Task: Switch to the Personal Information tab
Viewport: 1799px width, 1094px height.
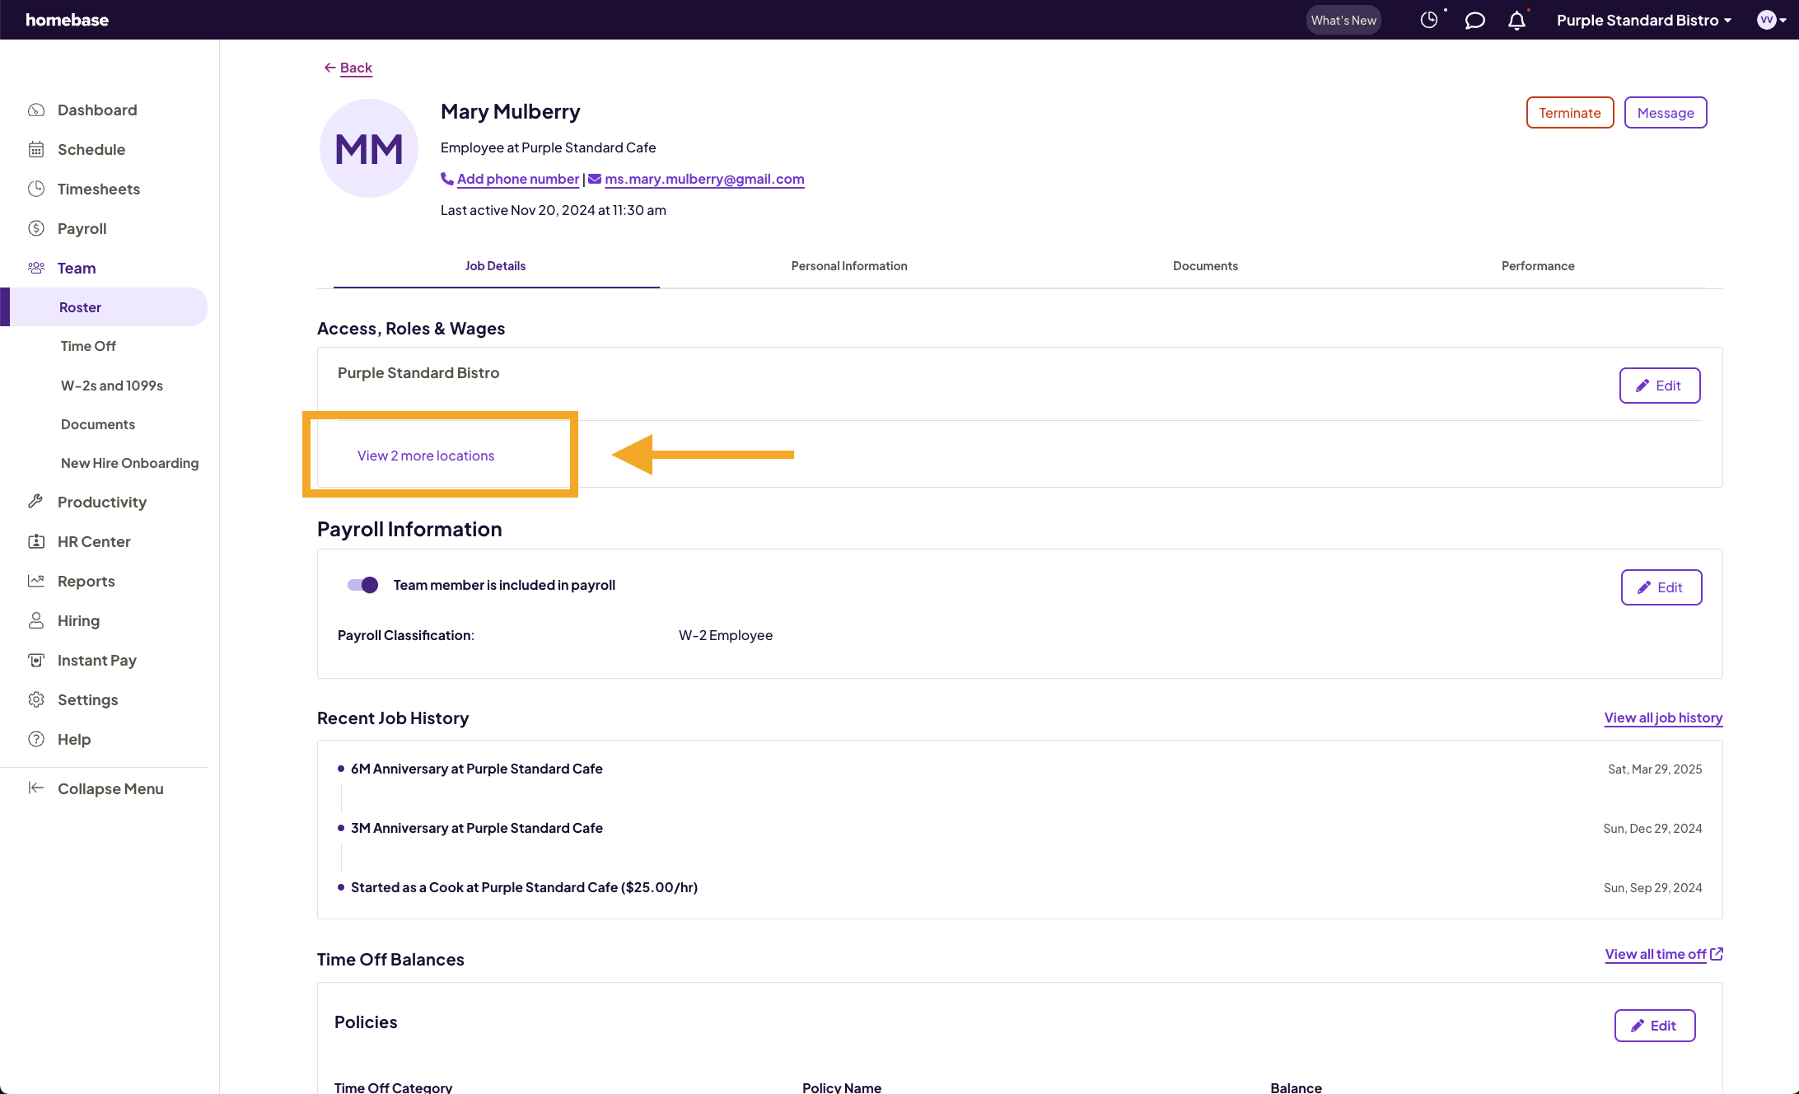Action: [849, 266]
